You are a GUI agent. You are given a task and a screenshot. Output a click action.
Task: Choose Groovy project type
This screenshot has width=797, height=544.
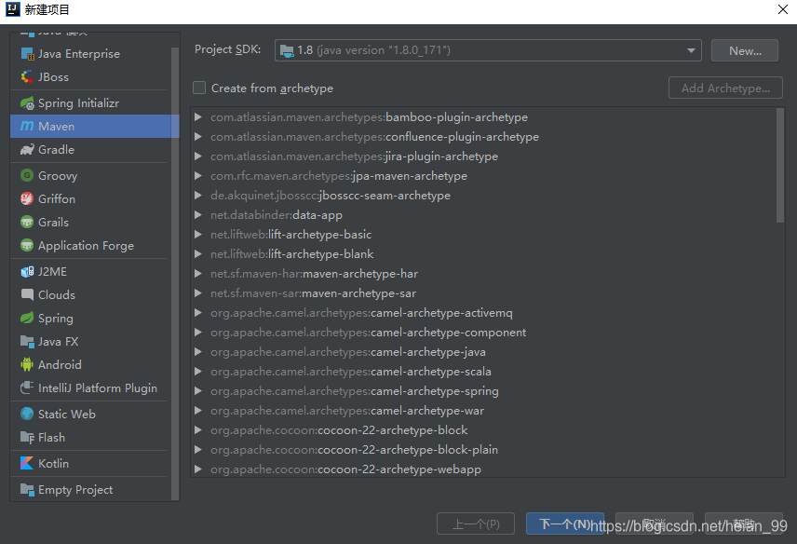point(91,175)
